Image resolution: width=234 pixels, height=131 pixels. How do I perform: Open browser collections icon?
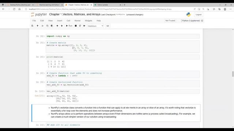point(219,9)
